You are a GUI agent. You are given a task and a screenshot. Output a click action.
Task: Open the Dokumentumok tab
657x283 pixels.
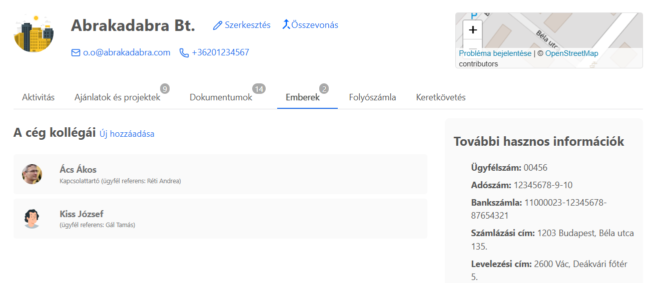tap(221, 97)
